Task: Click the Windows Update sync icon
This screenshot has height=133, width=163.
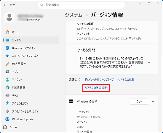Action: (x=7, y=119)
